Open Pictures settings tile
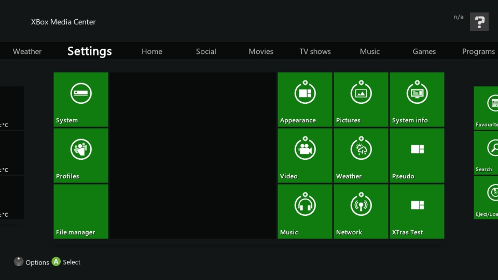Viewport: 498px width, 280px height. tap(361, 100)
